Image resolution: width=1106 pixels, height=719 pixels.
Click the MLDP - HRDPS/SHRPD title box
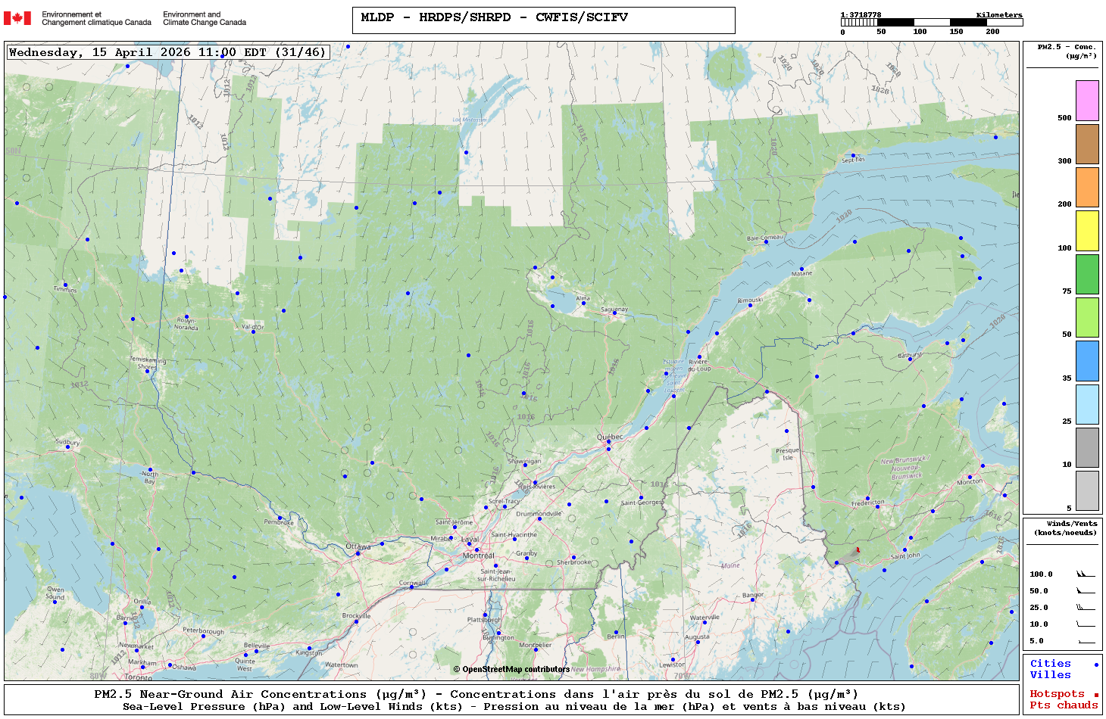coord(543,20)
